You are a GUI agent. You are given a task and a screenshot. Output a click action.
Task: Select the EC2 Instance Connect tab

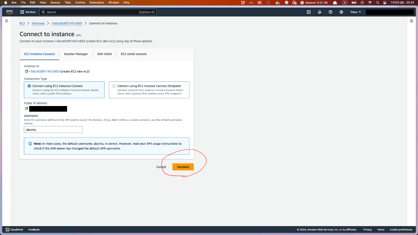tap(39, 54)
